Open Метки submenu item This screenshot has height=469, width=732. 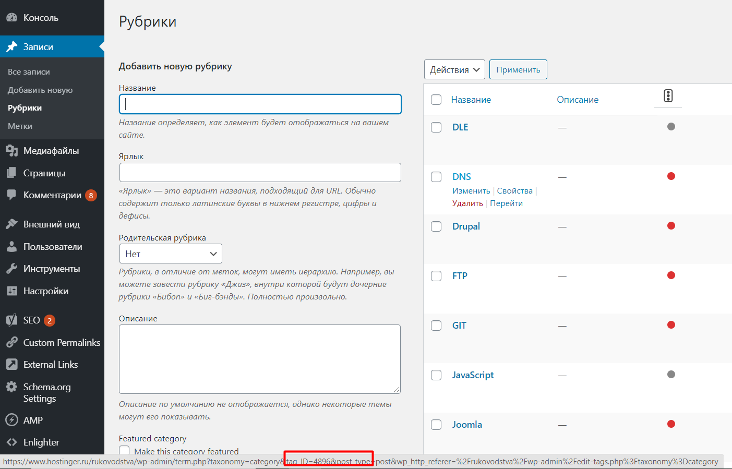click(20, 126)
